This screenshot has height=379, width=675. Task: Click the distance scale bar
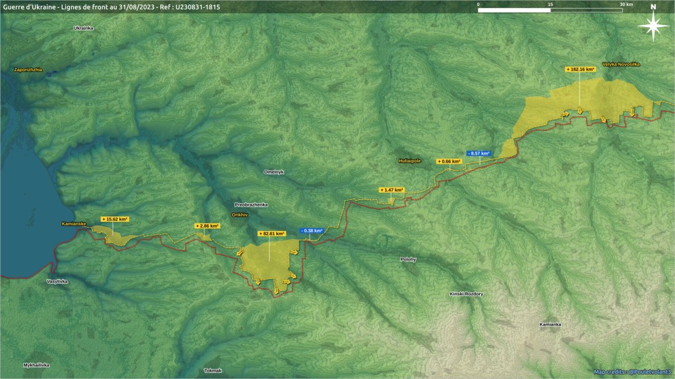pyautogui.click(x=550, y=11)
